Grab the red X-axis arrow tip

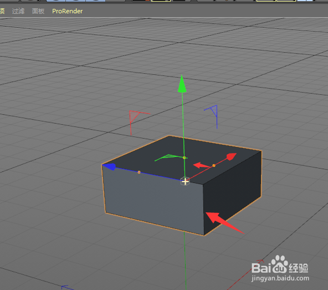point(232,156)
